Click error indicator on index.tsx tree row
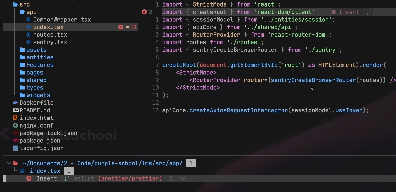 click(x=120, y=27)
